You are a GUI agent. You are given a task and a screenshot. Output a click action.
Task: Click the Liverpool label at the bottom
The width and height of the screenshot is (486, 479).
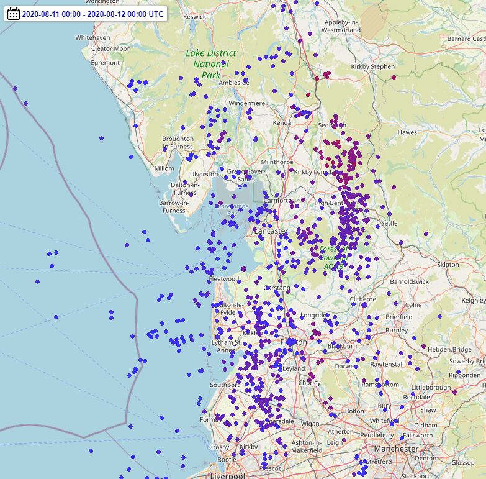(x=227, y=476)
